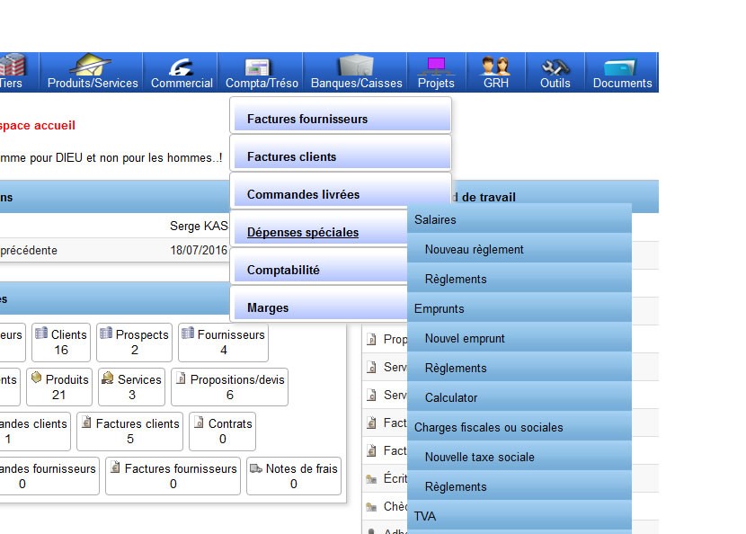Screen dimensions: 746x534
Task: Open Règlements under Charges fiscales
Action: pyautogui.click(x=520, y=486)
